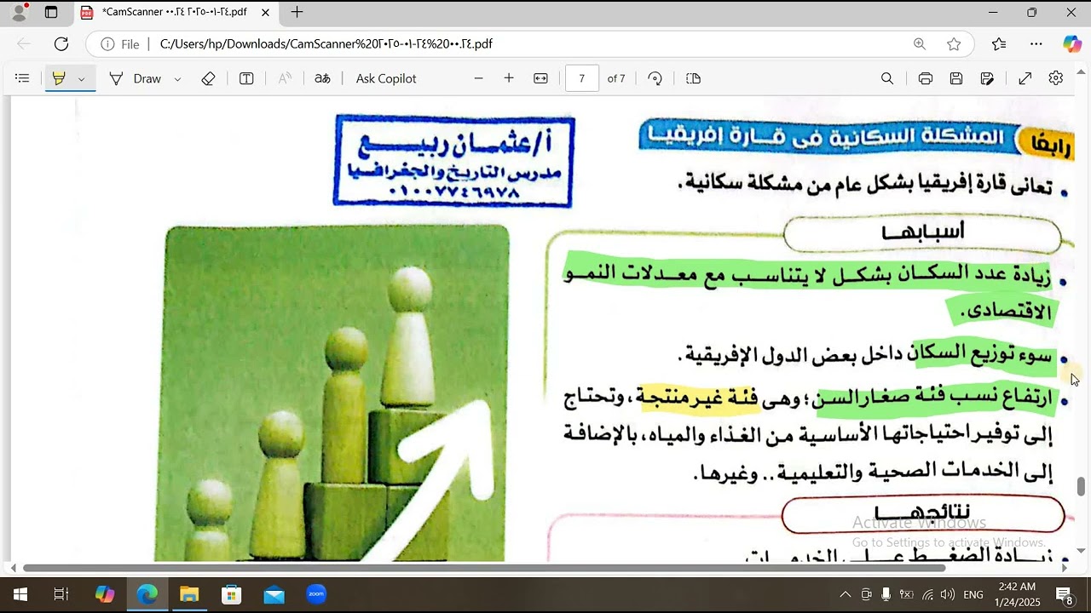
Task: Add this page to favorites
Action: click(954, 43)
